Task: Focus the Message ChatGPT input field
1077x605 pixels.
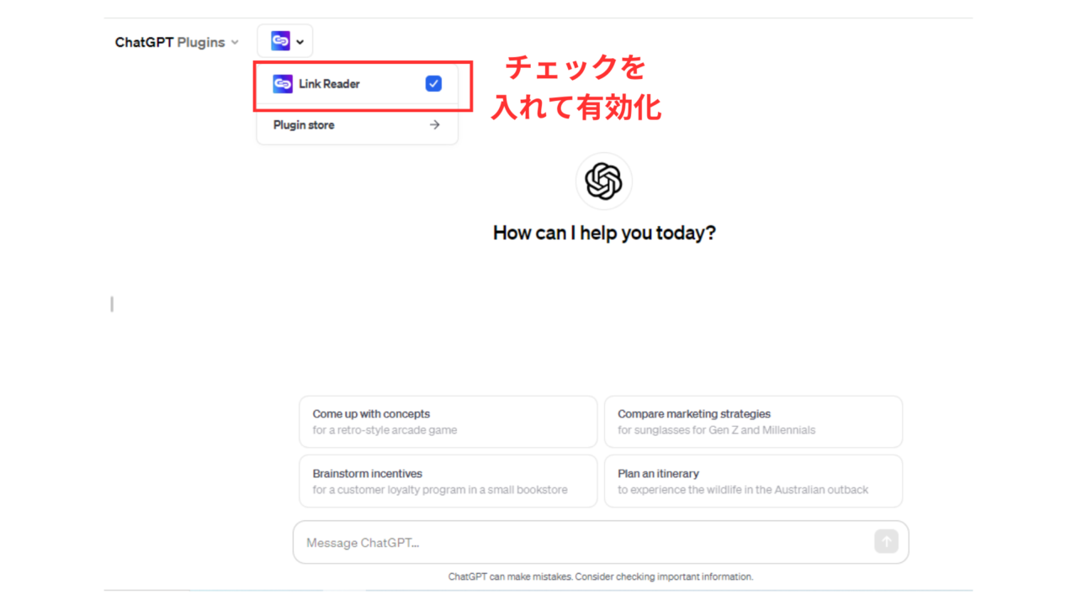Action: (589, 542)
